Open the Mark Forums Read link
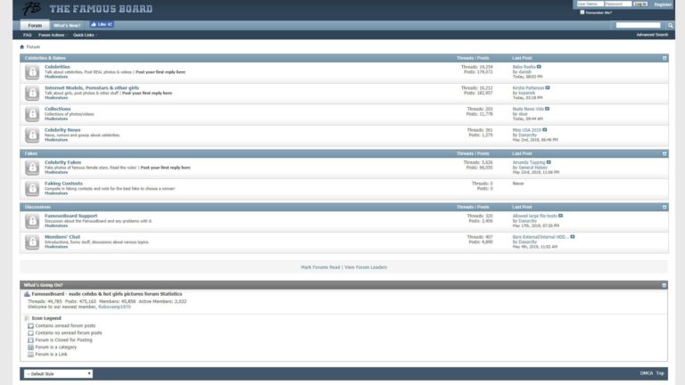This screenshot has height=385, width=685. (x=320, y=266)
